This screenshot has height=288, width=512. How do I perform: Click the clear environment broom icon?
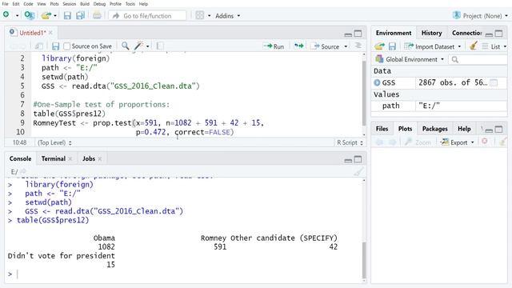473,46
